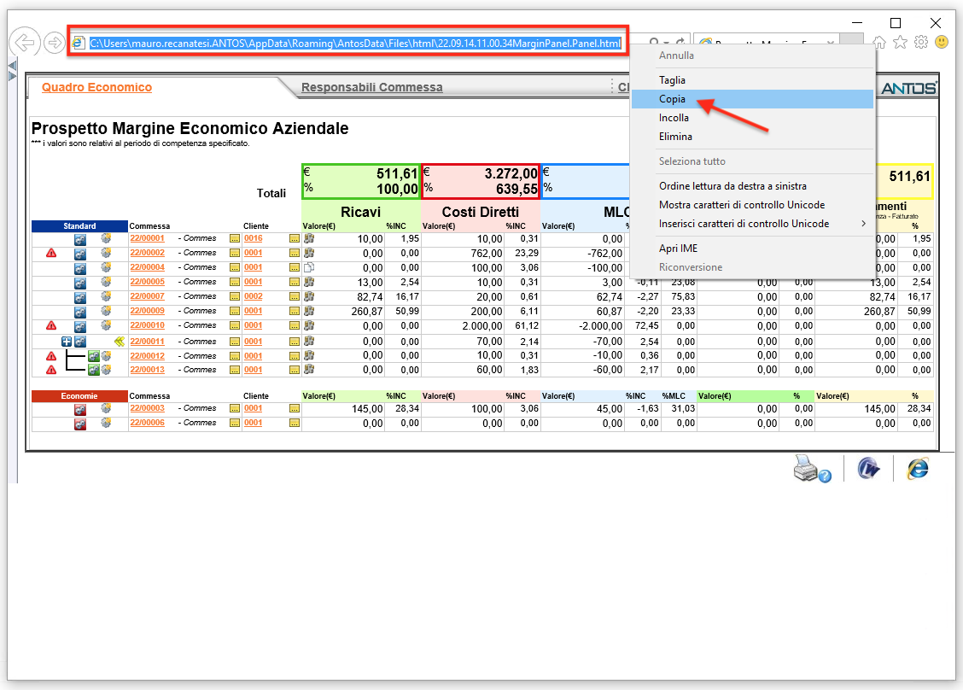Image resolution: width=963 pixels, height=690 pixels.
Task: Click the gear-sun icon for row 22/00004
Action: click(x=106, y=267)
